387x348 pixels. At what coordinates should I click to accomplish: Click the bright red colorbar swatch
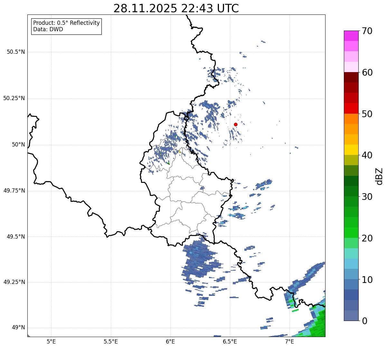point(351,108)
